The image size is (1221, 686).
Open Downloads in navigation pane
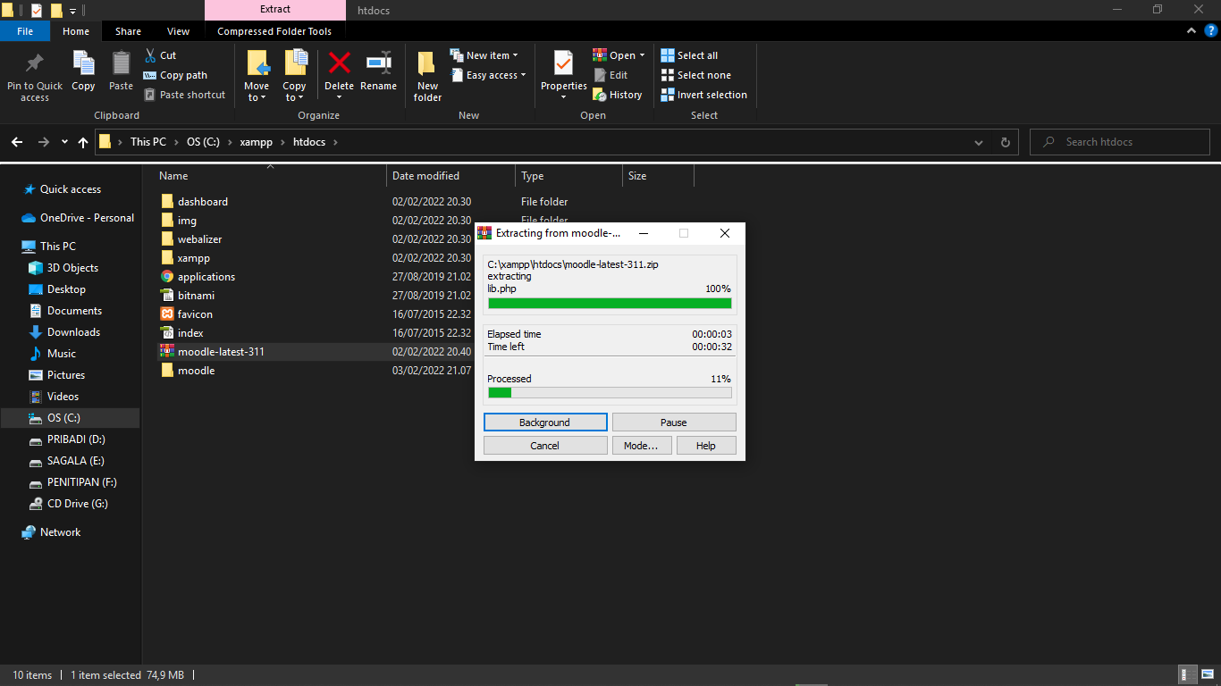pyautogui.click(x=73, y=332)
